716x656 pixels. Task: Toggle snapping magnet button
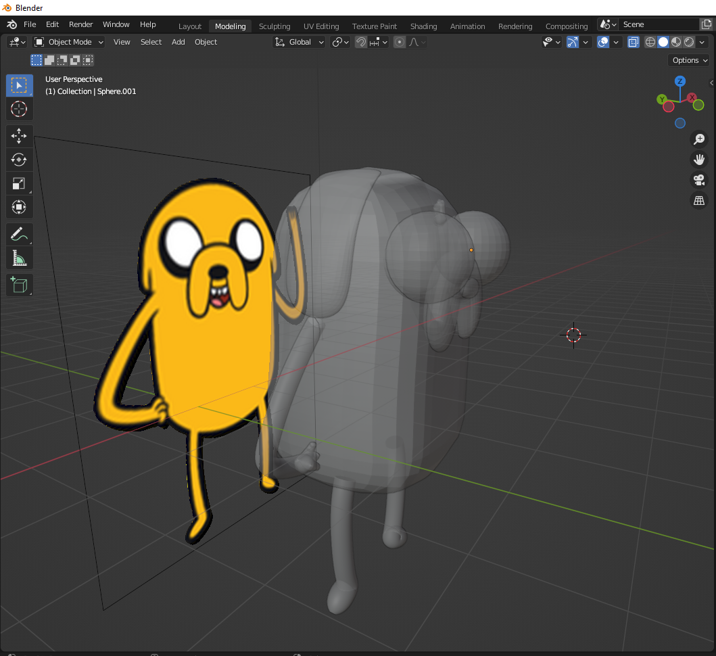click(x=361, y=42)
